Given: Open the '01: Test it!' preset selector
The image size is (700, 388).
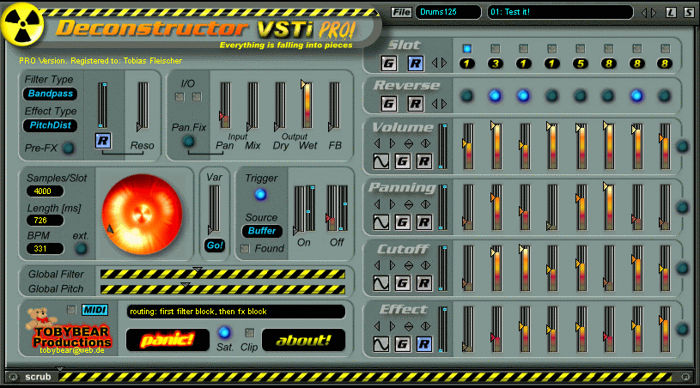Looking at the screenshot, I should pyautogui.click(x=560, y=12).
